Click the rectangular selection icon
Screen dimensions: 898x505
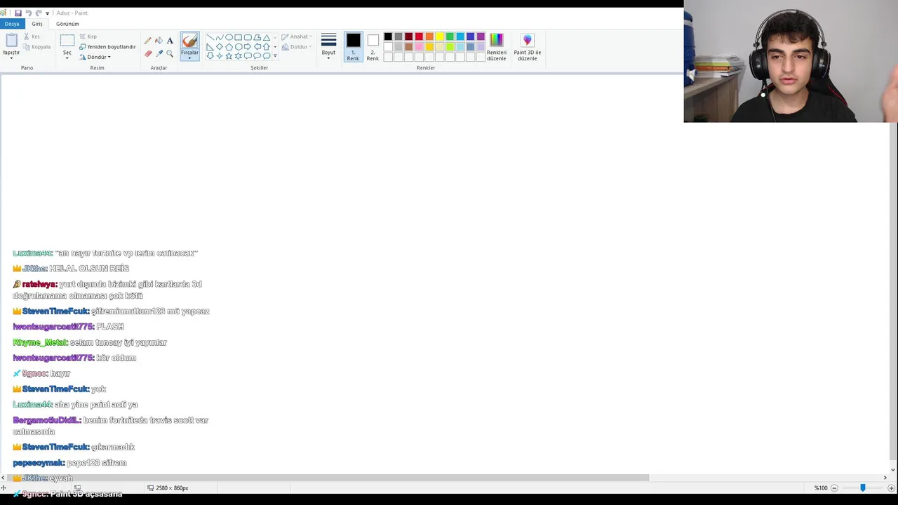[x=67, y=41]
